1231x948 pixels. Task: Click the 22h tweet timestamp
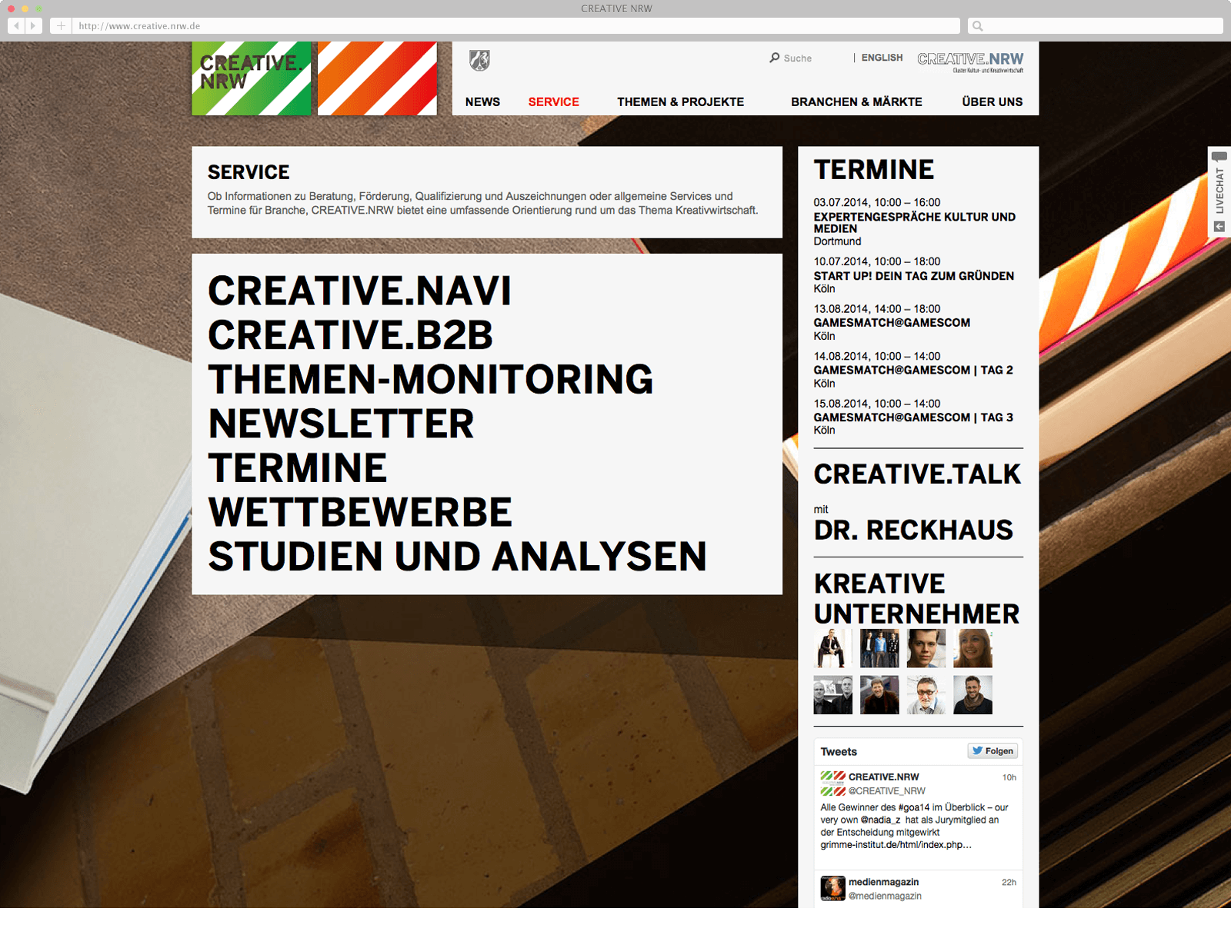point(1009,882)
